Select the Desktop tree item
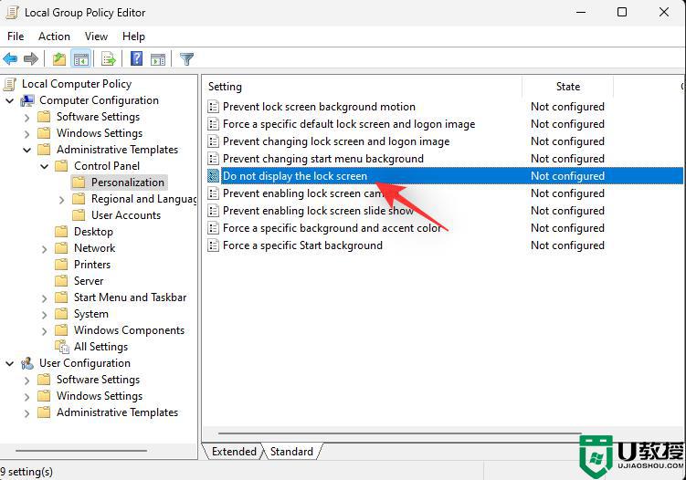Screen dimensions: 686x480 point(93,232)
